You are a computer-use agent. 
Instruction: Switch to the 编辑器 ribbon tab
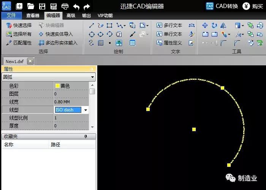point(53,16)
